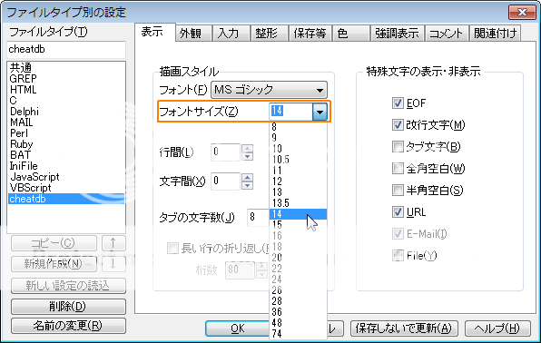Open the フォント dropdown showing MS ゴシック

[x=269, y=90]
